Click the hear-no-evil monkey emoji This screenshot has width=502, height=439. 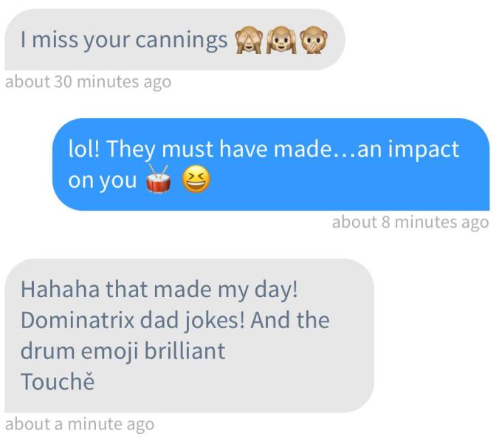281,40
